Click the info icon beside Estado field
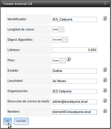The image size is (111, 129). tap(105, 70)
